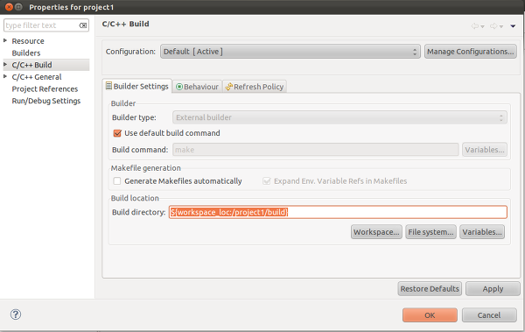Toggle Expand Env. Variable Refs in Makefiles
This screenshot has height=332, width=525.
tap(267, 181)
